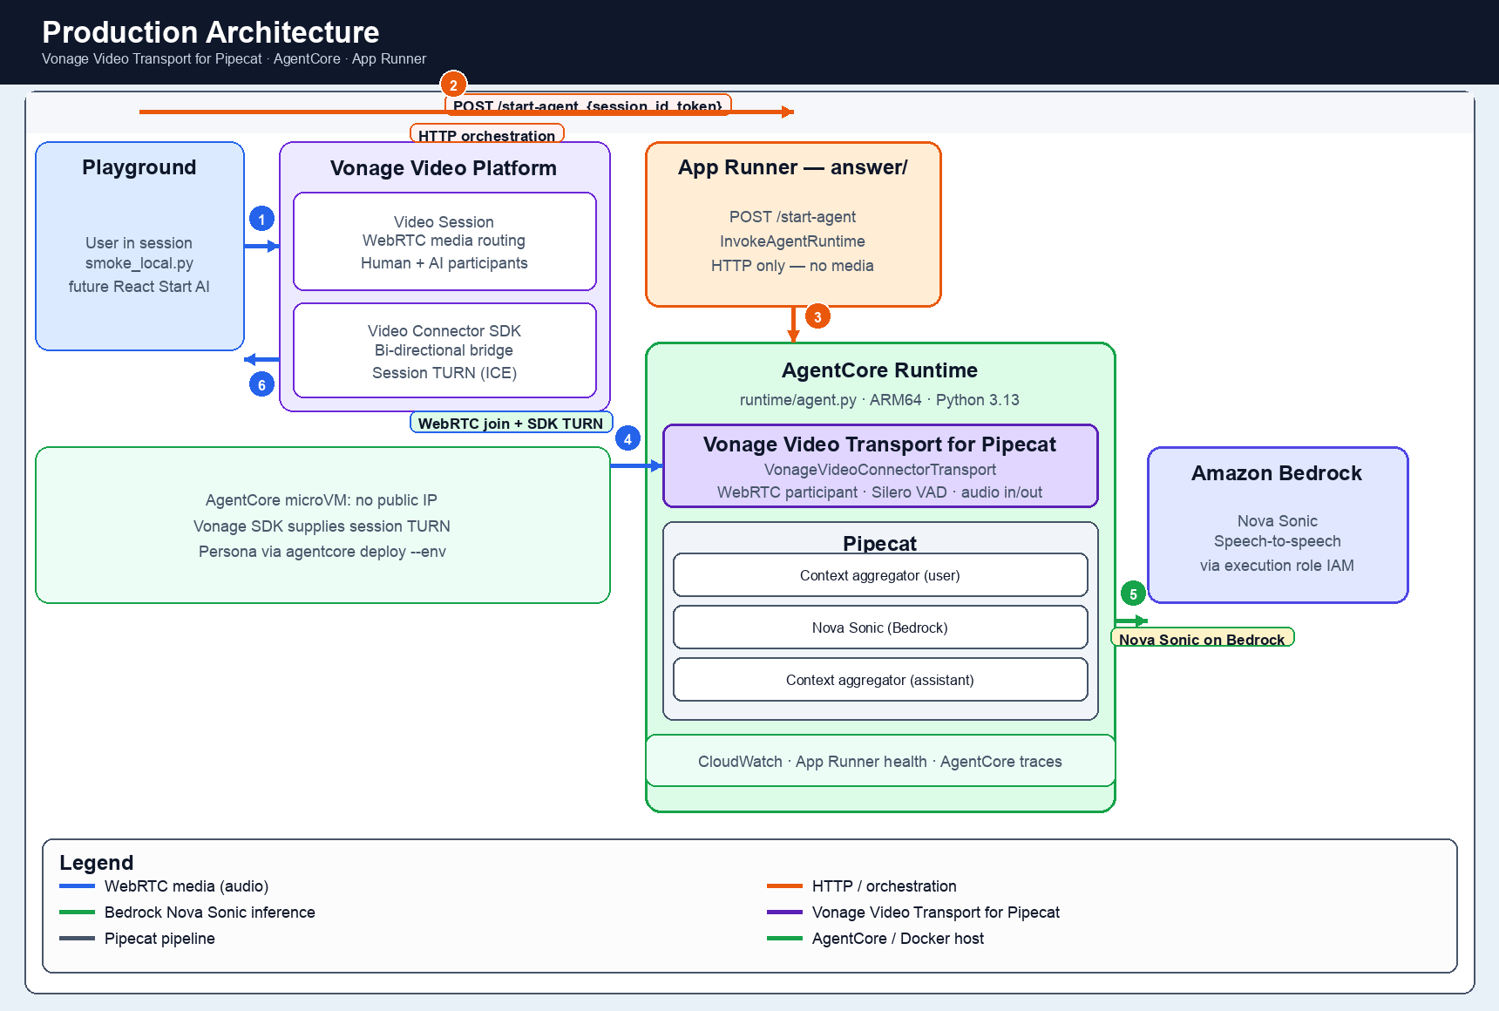Click the 'App Runner — answer/' heading
This screenshot has height=1011, width=1499.
pyautogui.click(x=793, y=167)
